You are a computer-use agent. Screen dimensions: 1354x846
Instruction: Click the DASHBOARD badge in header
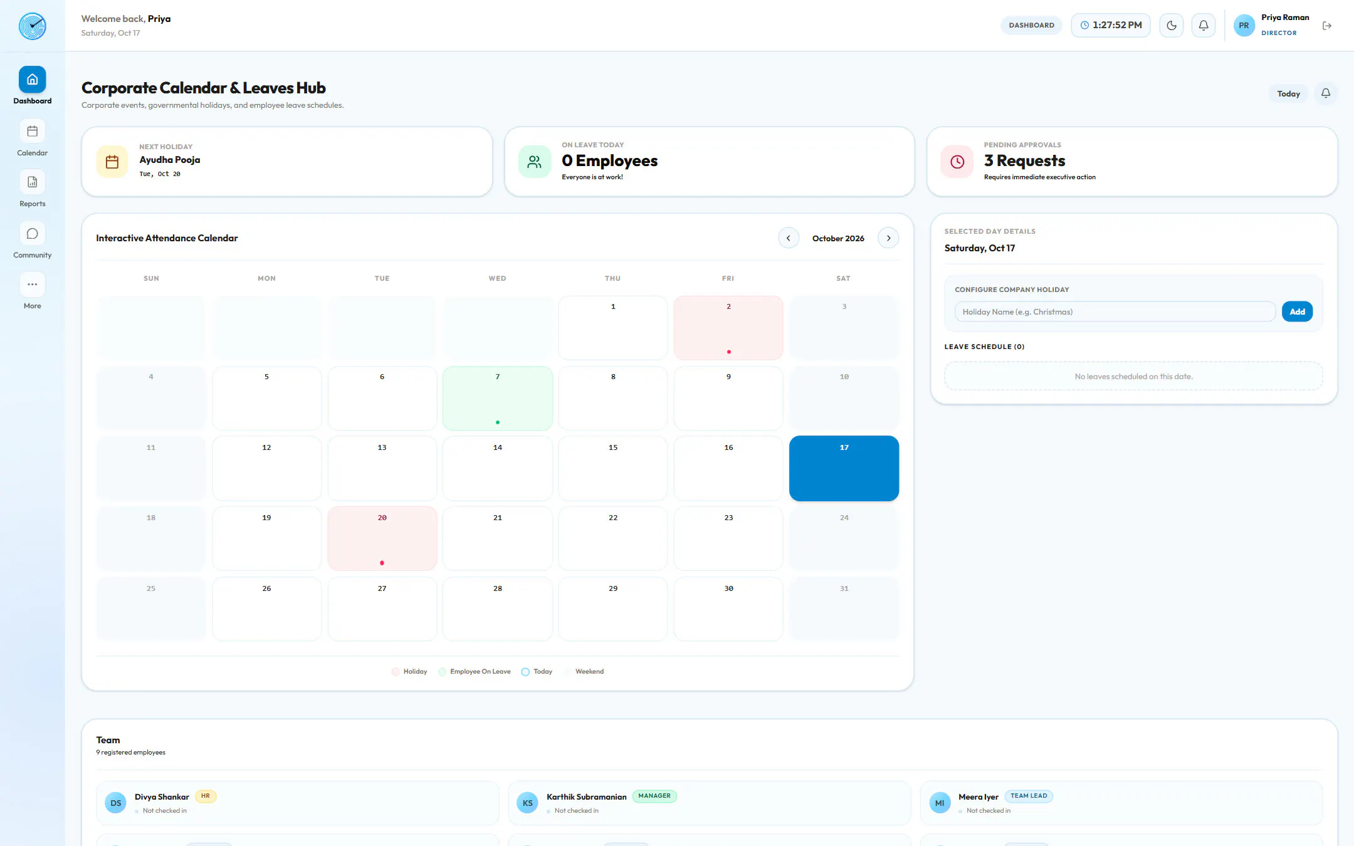pyautogui.click(x=1031, y=25)
